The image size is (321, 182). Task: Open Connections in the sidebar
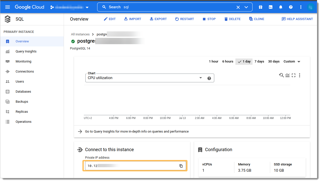click(x=32, y=72)
